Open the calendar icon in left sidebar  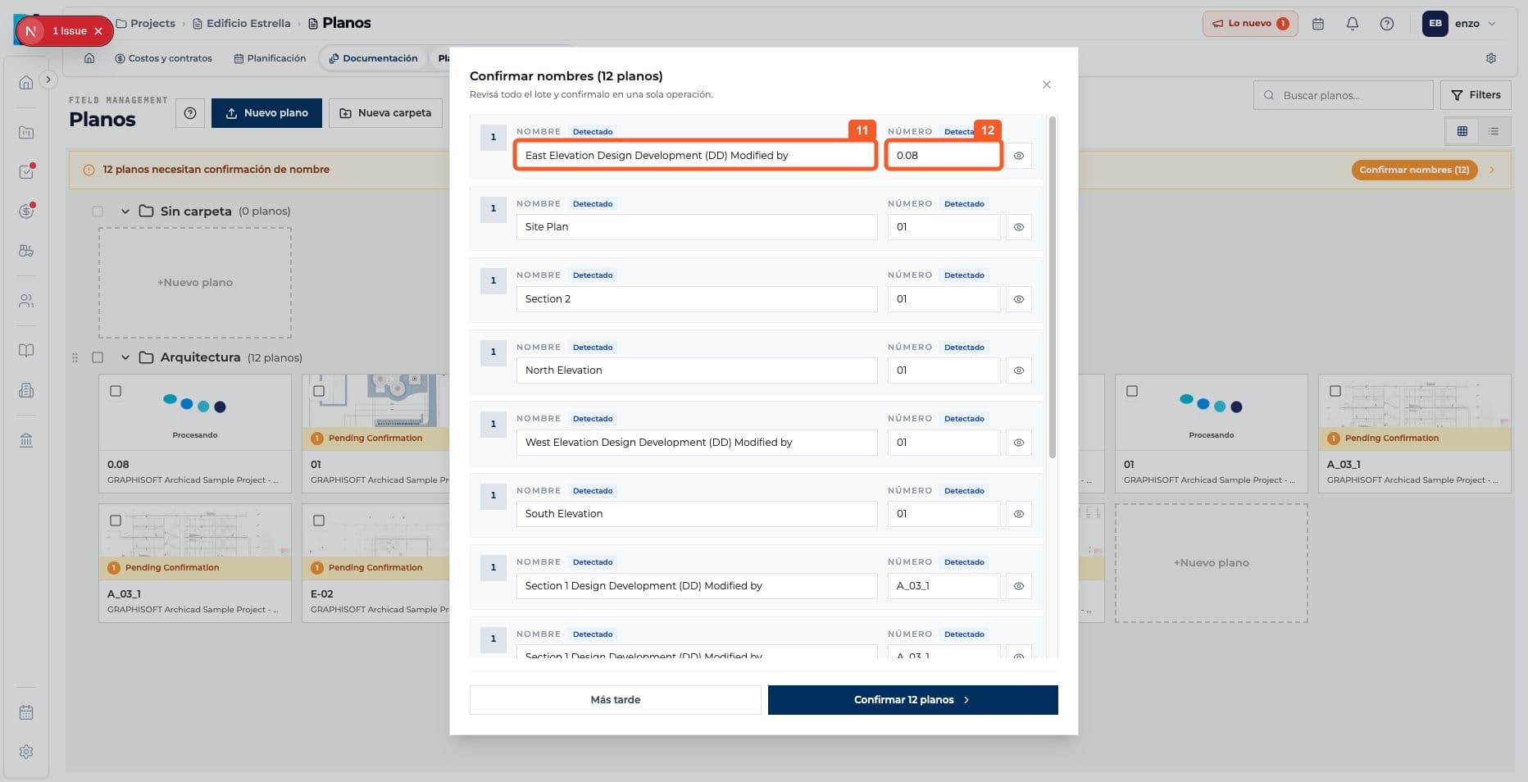26,712
